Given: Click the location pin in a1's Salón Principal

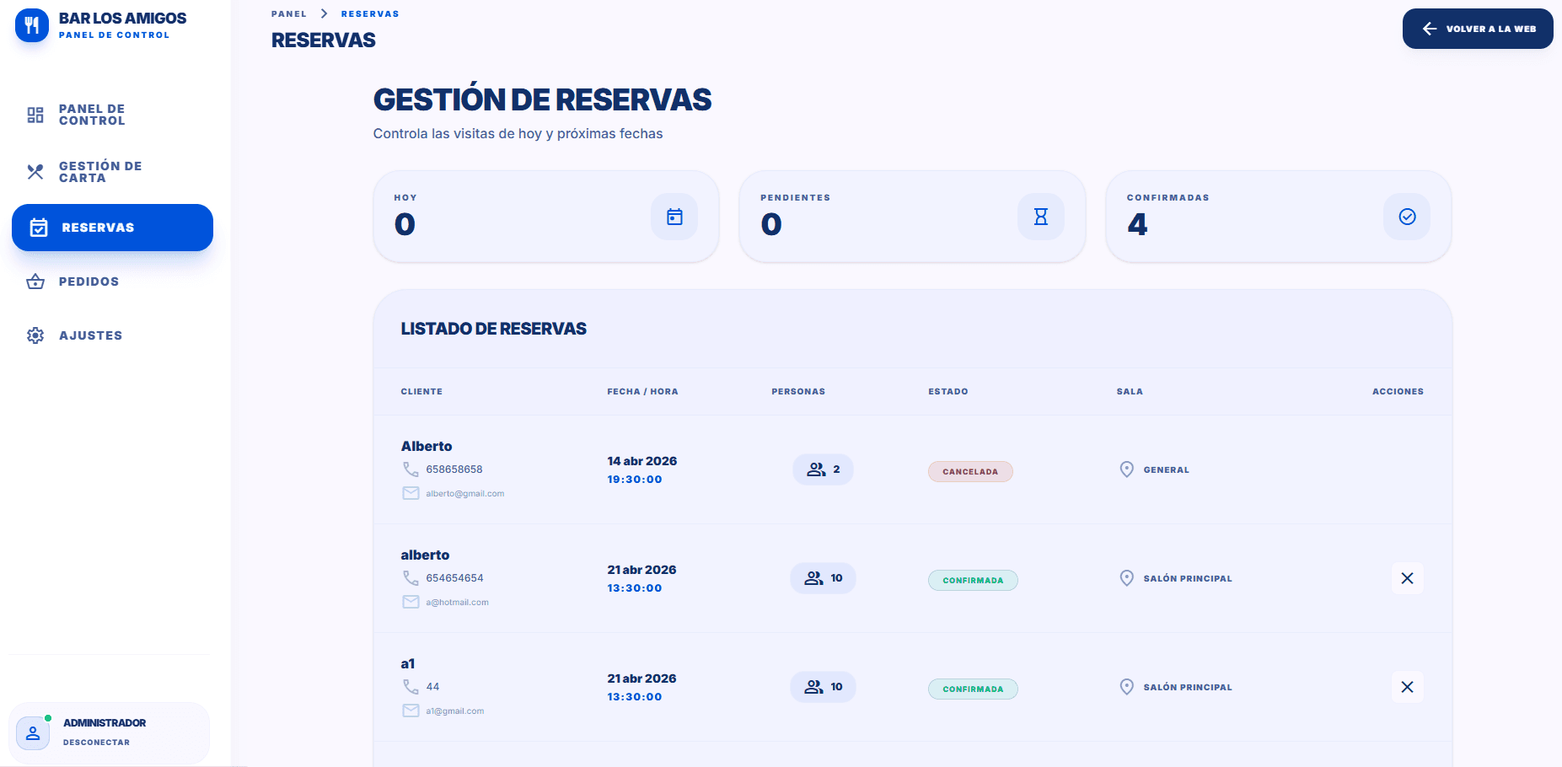Looking at the screenshot, I should pos(1126,687).
